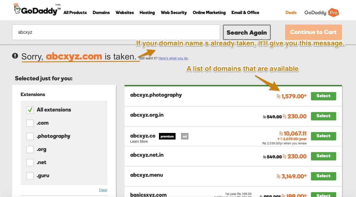Click the Search Again button
Image resolution: width=356 pixels, height=197 pixels.
coord(247,32)
